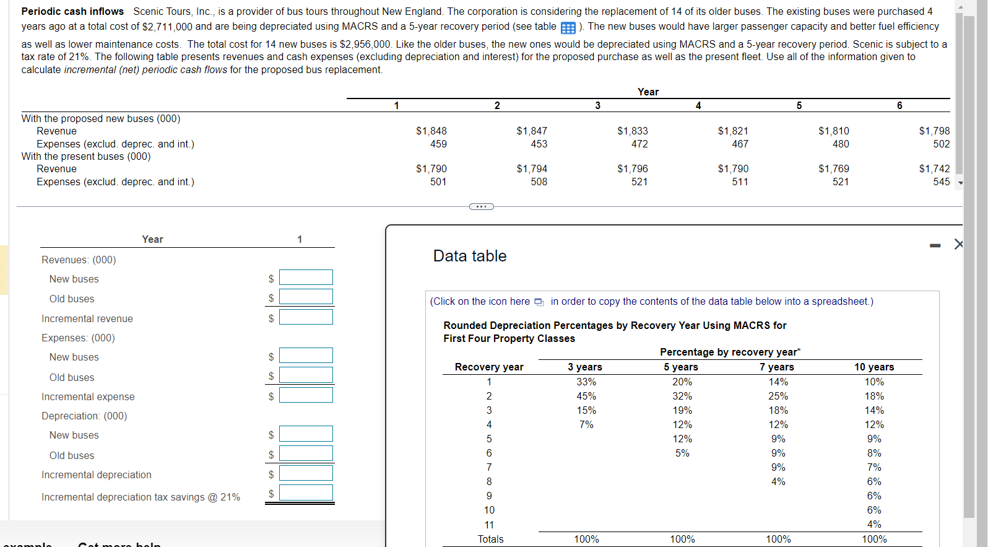Click the Totals row label
The image size is (988, 547).
tap(491, 540)
